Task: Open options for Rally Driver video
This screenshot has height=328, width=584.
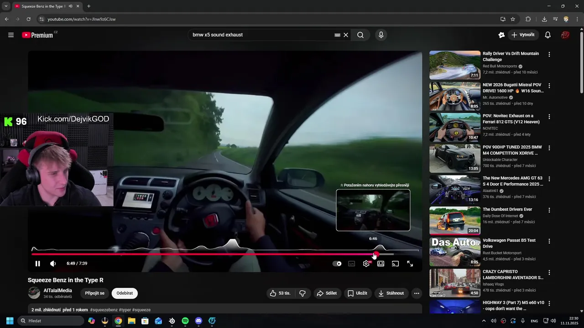Action: (x=549, y=54)
